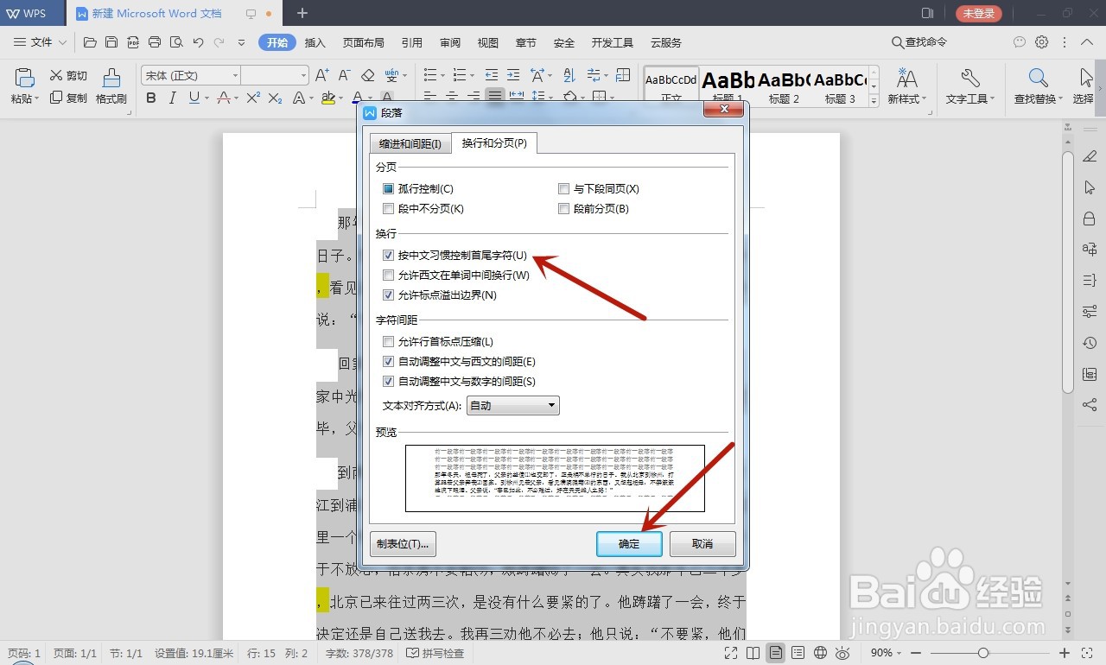Open the New Style (新样式) tool

(906, 86)
